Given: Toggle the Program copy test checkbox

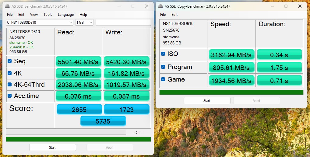Looking at the screenshot, I should coord(163,67).
